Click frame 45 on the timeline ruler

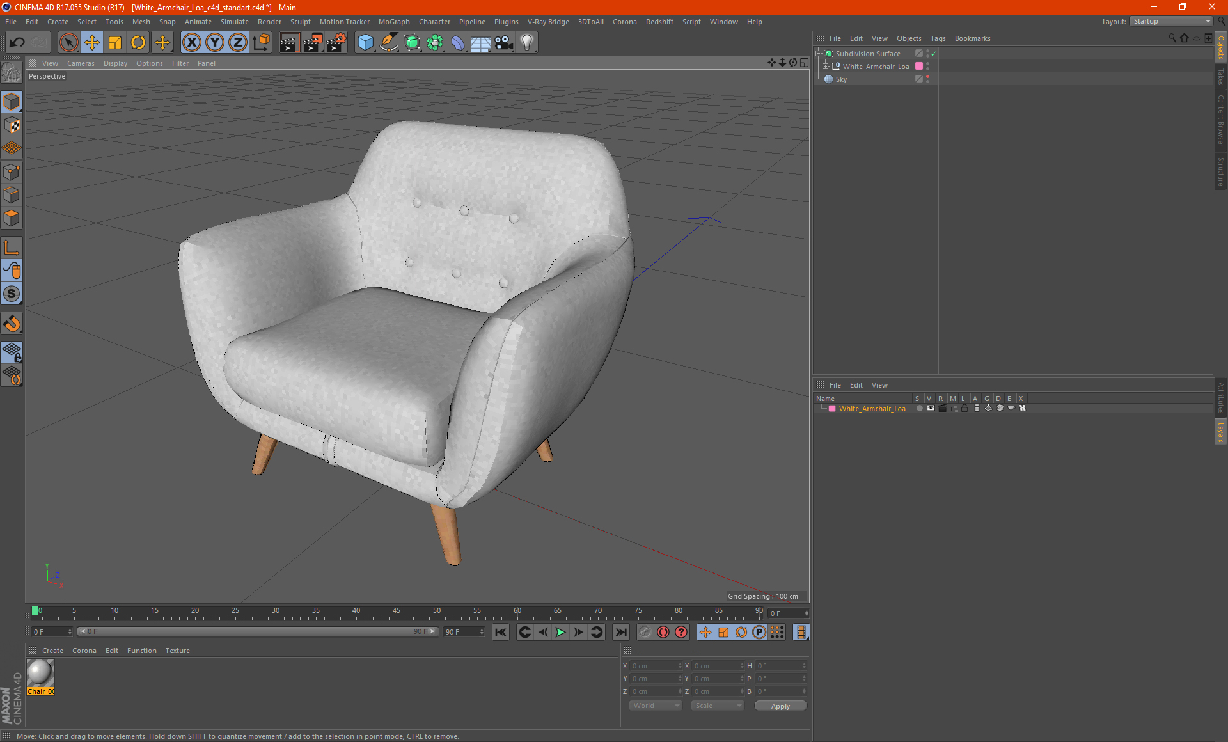pos(397,611)
